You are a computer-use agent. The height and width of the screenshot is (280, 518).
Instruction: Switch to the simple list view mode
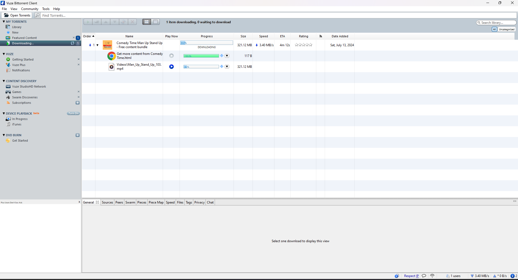pos(155,22)
